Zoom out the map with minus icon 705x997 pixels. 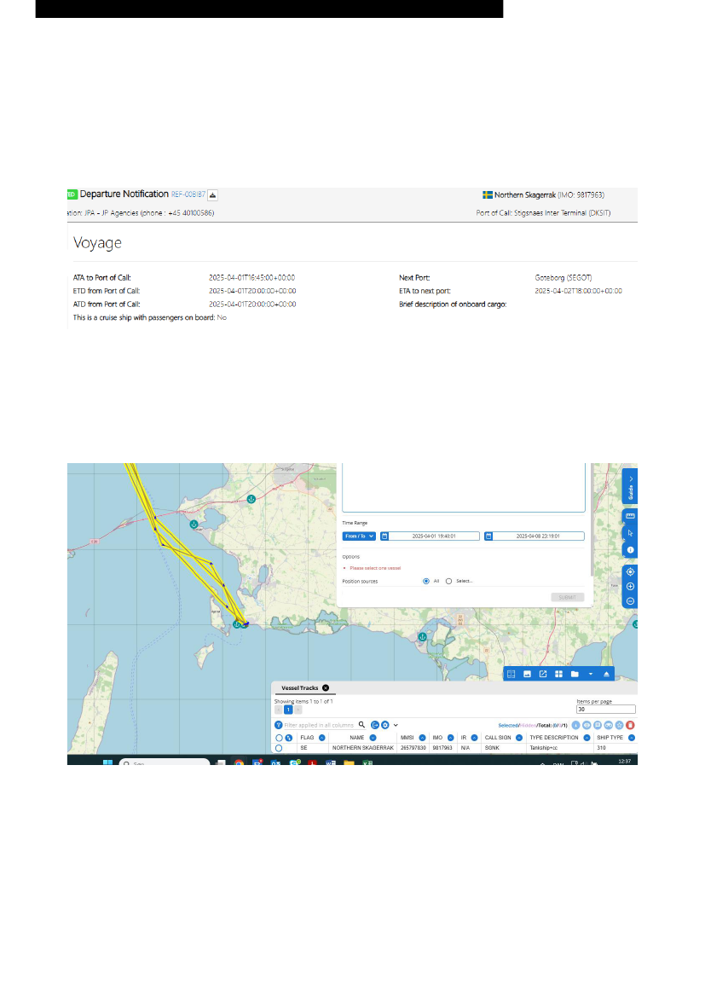630,601
